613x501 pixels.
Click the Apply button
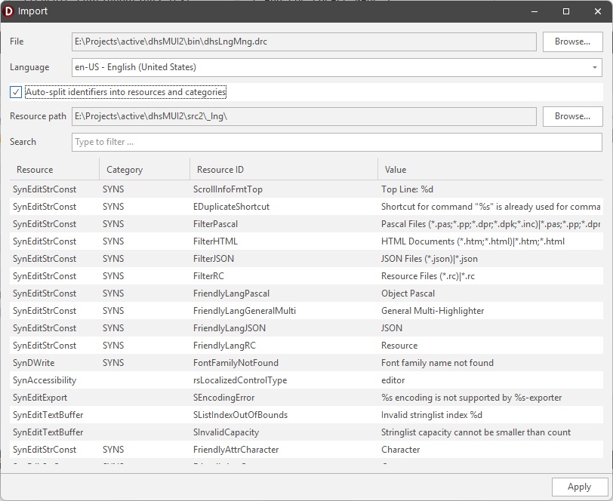(578, 487)
